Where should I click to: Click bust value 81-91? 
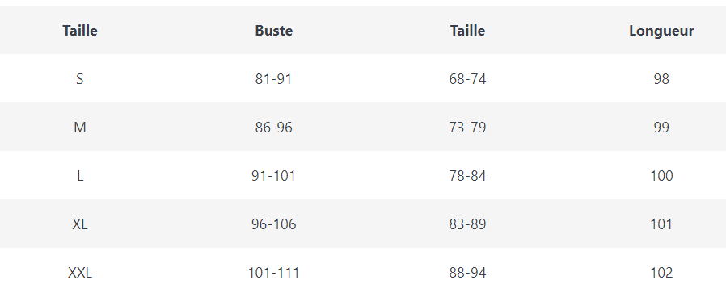click(273, 79)
